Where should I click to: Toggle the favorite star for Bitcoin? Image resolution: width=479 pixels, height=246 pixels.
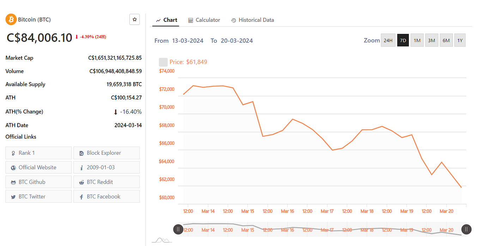(134, 19)
